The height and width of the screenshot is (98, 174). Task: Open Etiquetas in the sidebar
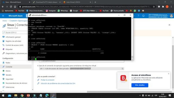(9, 49)
